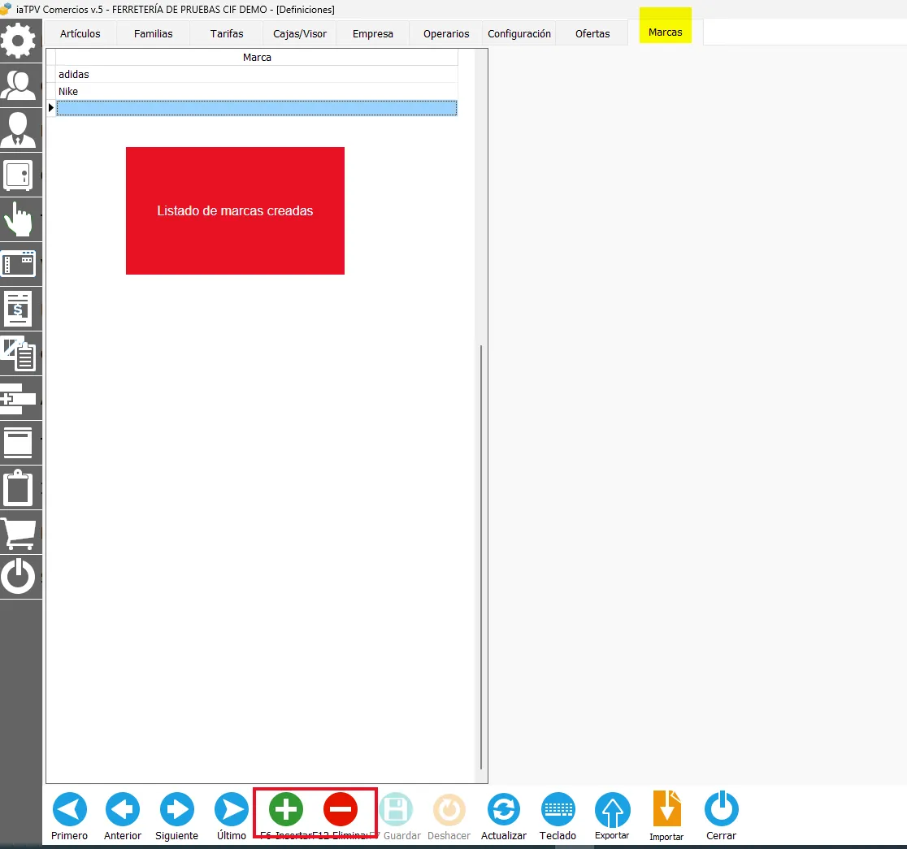Click the red Eliminar minus icon
Viewport: 907px width, 849px height.
click(340, 809)
